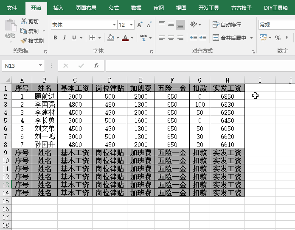Image resolution: width=295 pixels, height=230 pixels.
Task: Select cell containing 顾前进
Action: (x=45, y=96)
